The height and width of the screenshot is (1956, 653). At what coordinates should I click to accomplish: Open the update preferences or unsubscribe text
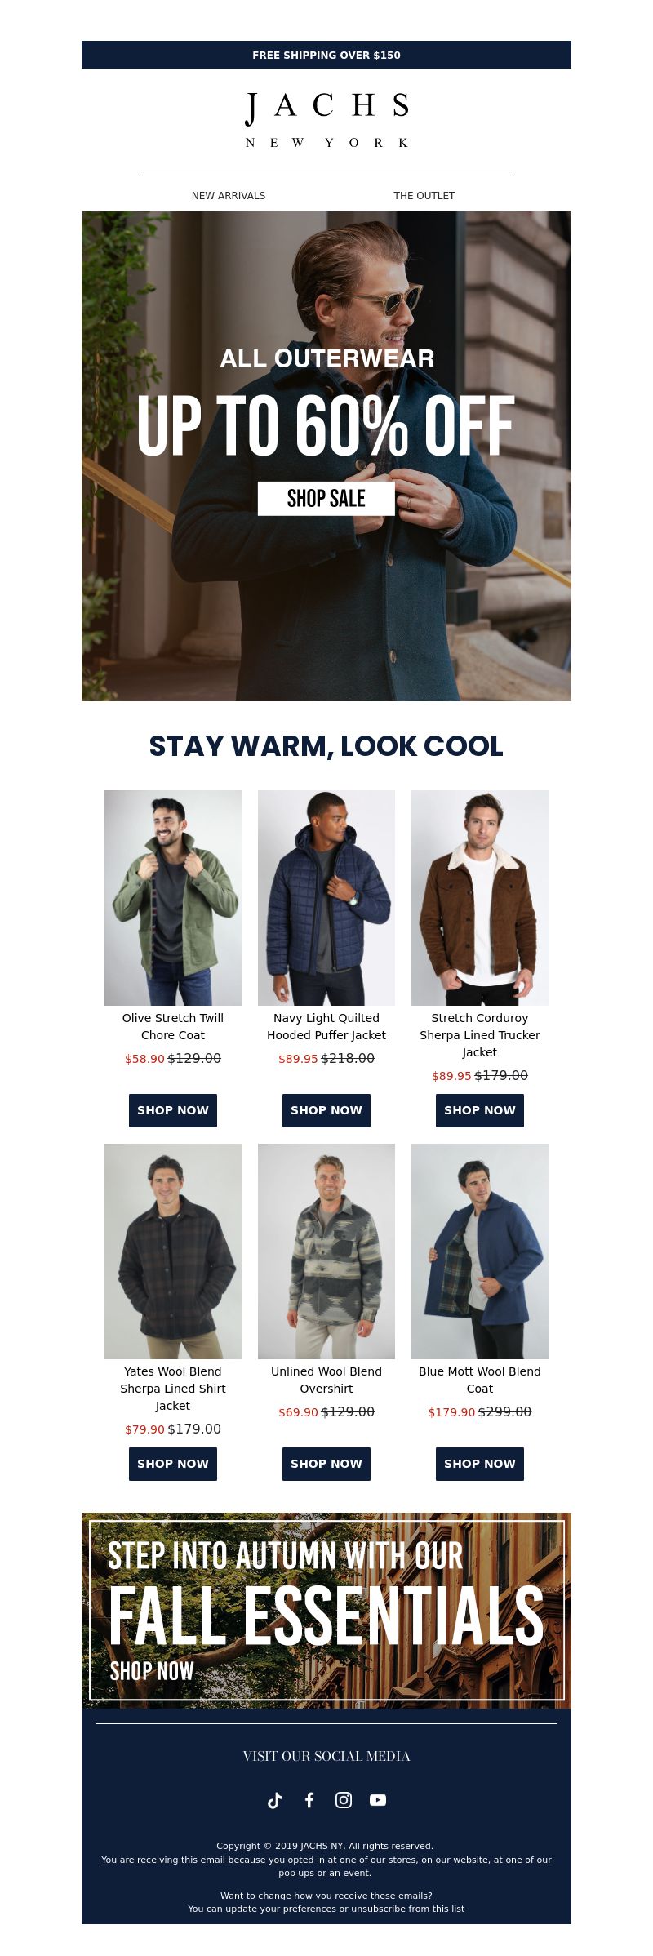pos(326,1909)
